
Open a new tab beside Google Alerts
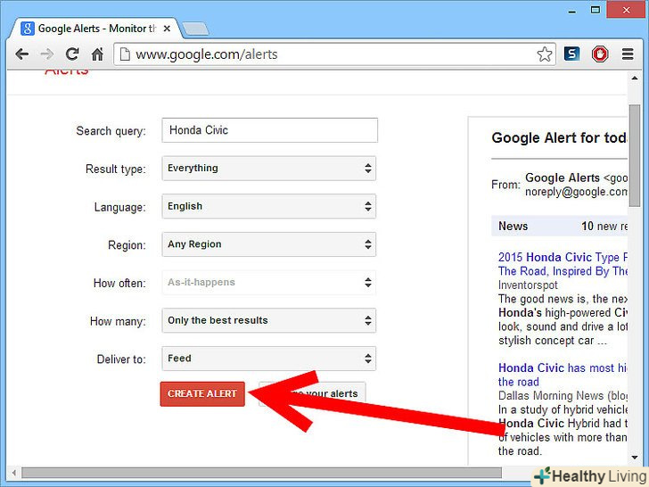195,29
